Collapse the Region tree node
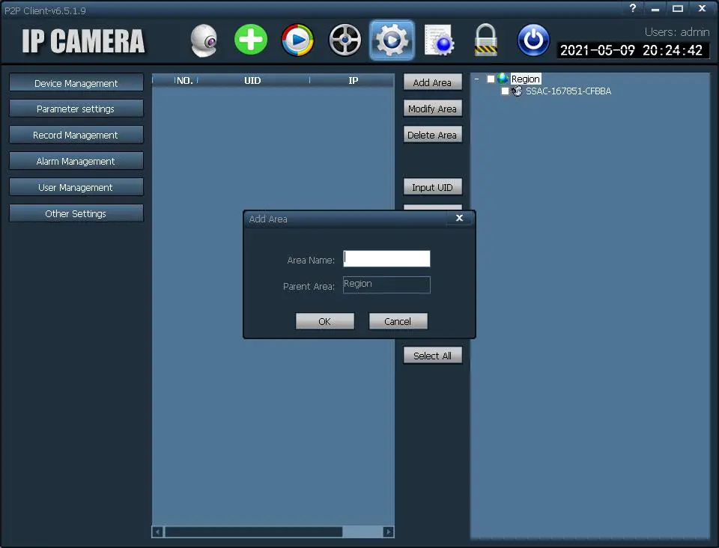Viewport: 719px width, 548px height. point(477,79)
